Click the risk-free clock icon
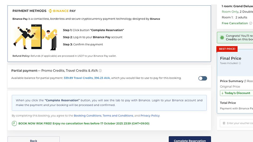This screenshot has height=142, width=253. (14, 123)
